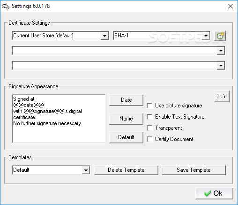The height and width of the screenshot is (205, 238).
Task: Enable the Use picture signature checkbox
Action: [149, 106]
